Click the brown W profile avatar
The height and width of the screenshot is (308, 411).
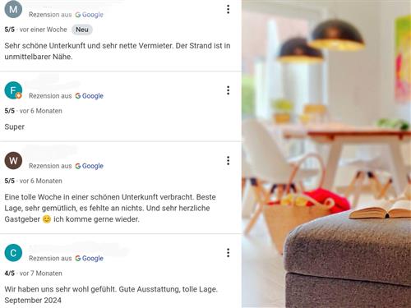[13, 161]
